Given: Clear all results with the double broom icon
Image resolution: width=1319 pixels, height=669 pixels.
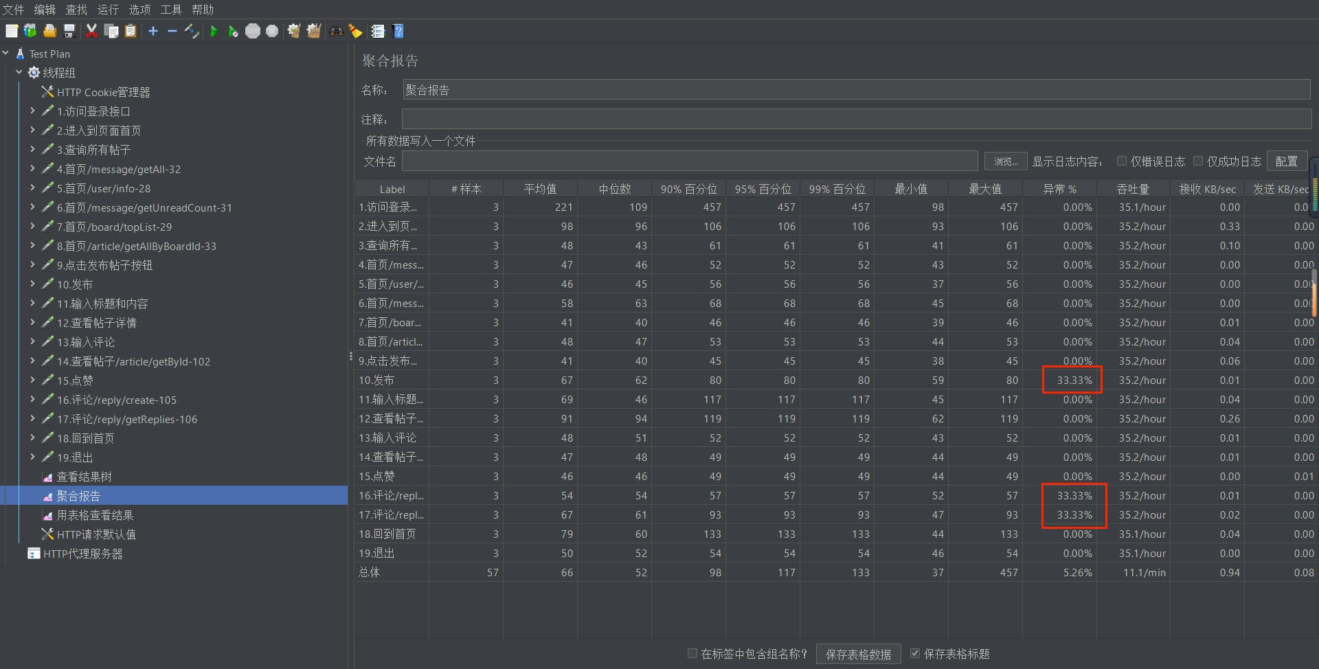Looking at the screenshot, I should (314, 31).
